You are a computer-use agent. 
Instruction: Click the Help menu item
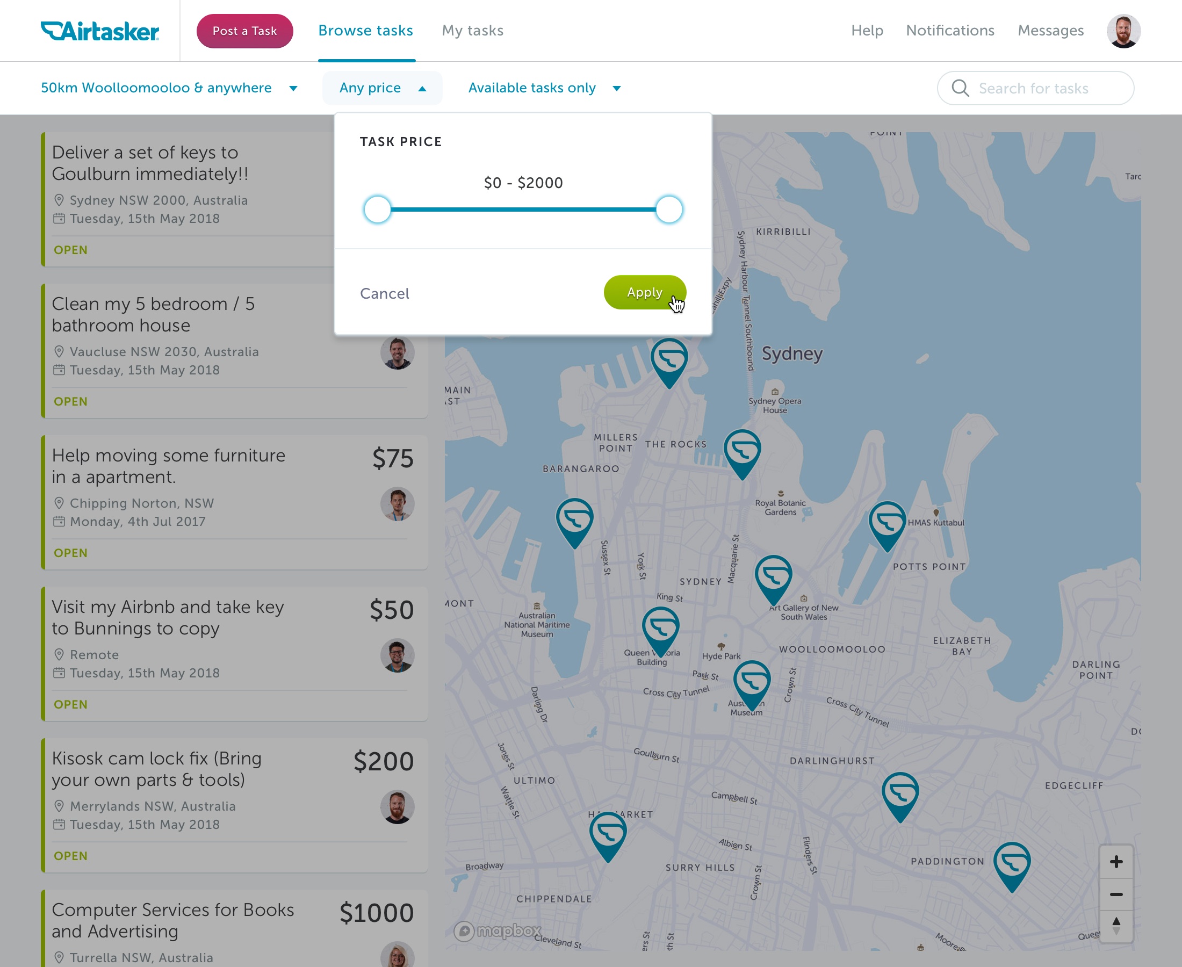point(867,31)
